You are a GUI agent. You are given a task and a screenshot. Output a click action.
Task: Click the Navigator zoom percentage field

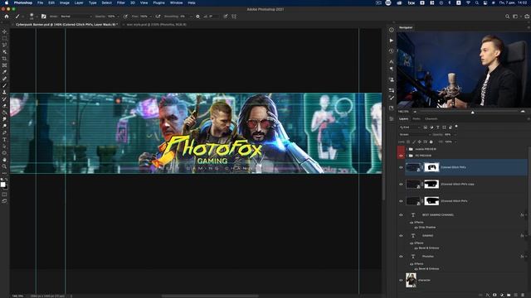click(x=403, y=112)
